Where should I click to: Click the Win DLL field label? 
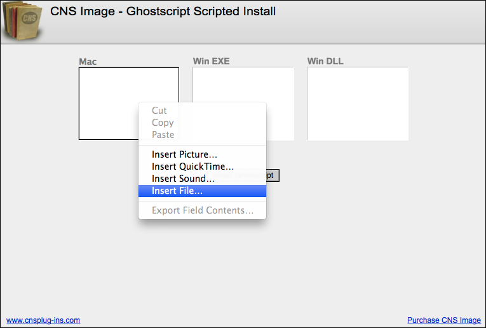click(325, 61)
